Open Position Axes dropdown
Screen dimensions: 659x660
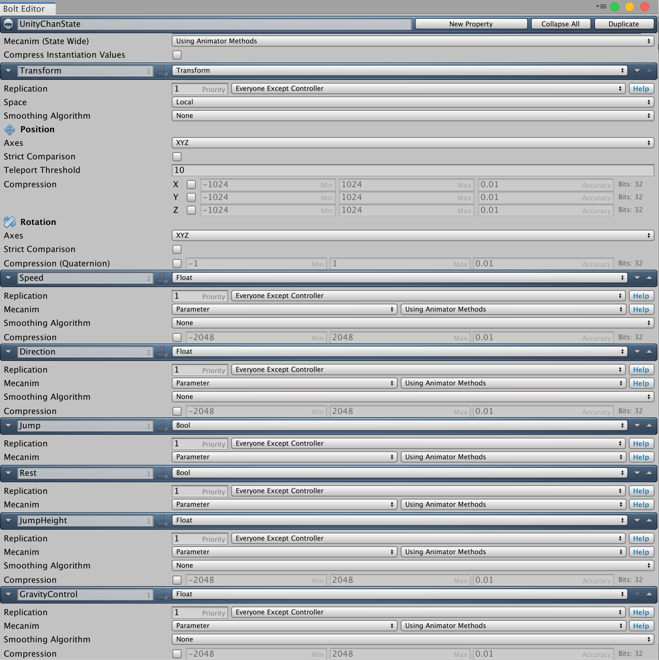click(x=413, y=143)
